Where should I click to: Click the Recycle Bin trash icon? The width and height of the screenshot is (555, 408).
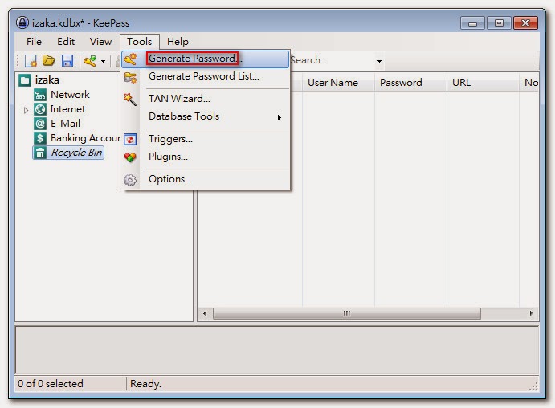pos(40,153)
